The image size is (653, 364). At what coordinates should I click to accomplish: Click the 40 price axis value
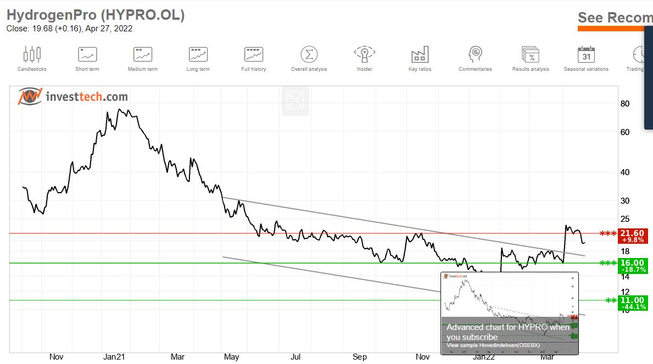[624, 172]
